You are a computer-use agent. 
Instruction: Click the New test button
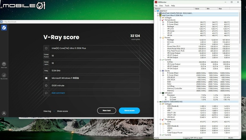point(107,111)
